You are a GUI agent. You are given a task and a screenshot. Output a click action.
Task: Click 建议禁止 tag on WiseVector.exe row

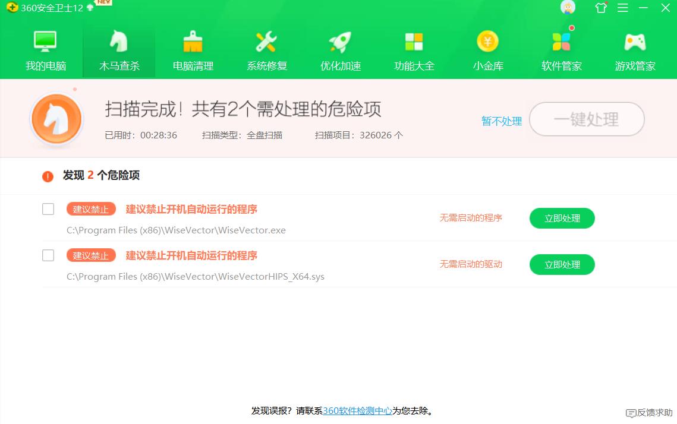(91, 209)
